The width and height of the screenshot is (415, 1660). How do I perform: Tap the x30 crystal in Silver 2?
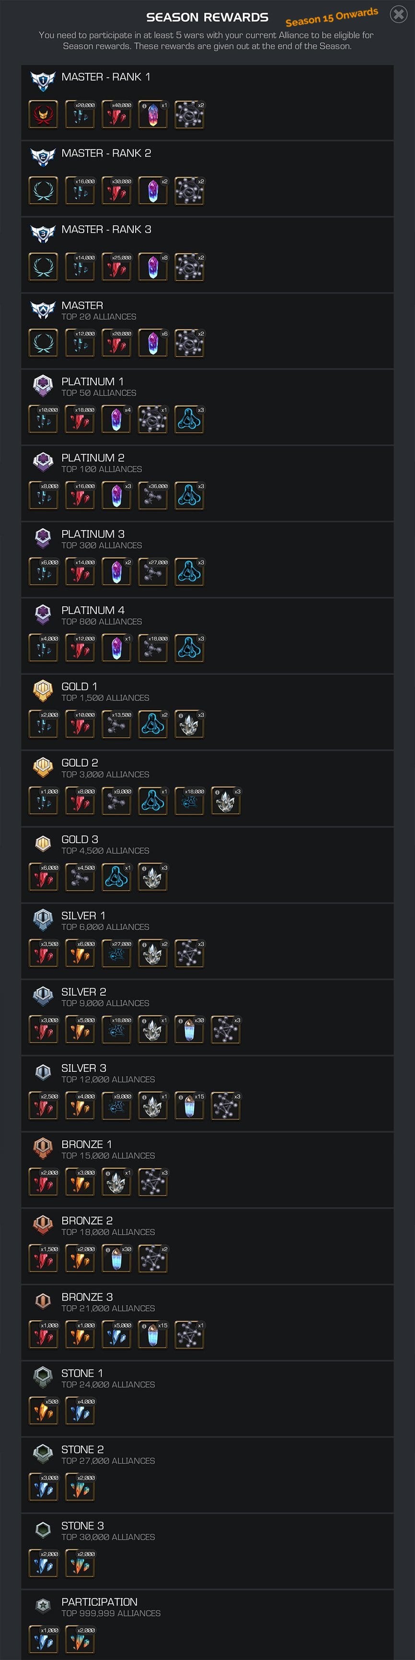pyautogui.click(x=189, y=1030)
